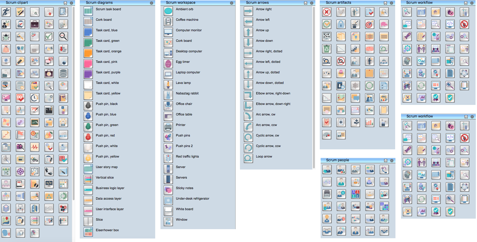Select the padlock icon in Scrum artifacts
Image resolution: width=477 pixels, height=242 pixels.
(x=341, y=24)
